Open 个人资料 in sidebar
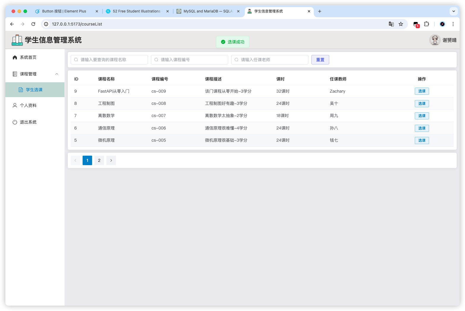Image resolution: width=465 pixels, height=311 pixels. tap(35, 105)
